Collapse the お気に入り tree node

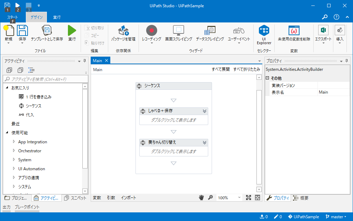click(7, 87)
